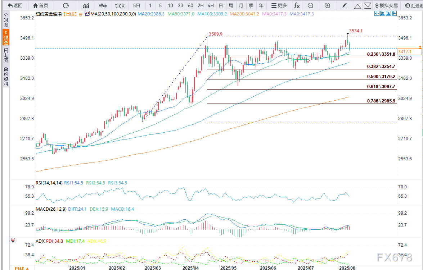The width and height of the screenshot is (423, 270).
Task: Click the upward triangle toolbar button
Action: [357, 5]
